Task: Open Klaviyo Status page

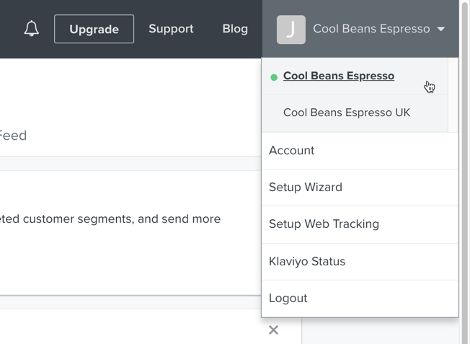Action: 360,262
